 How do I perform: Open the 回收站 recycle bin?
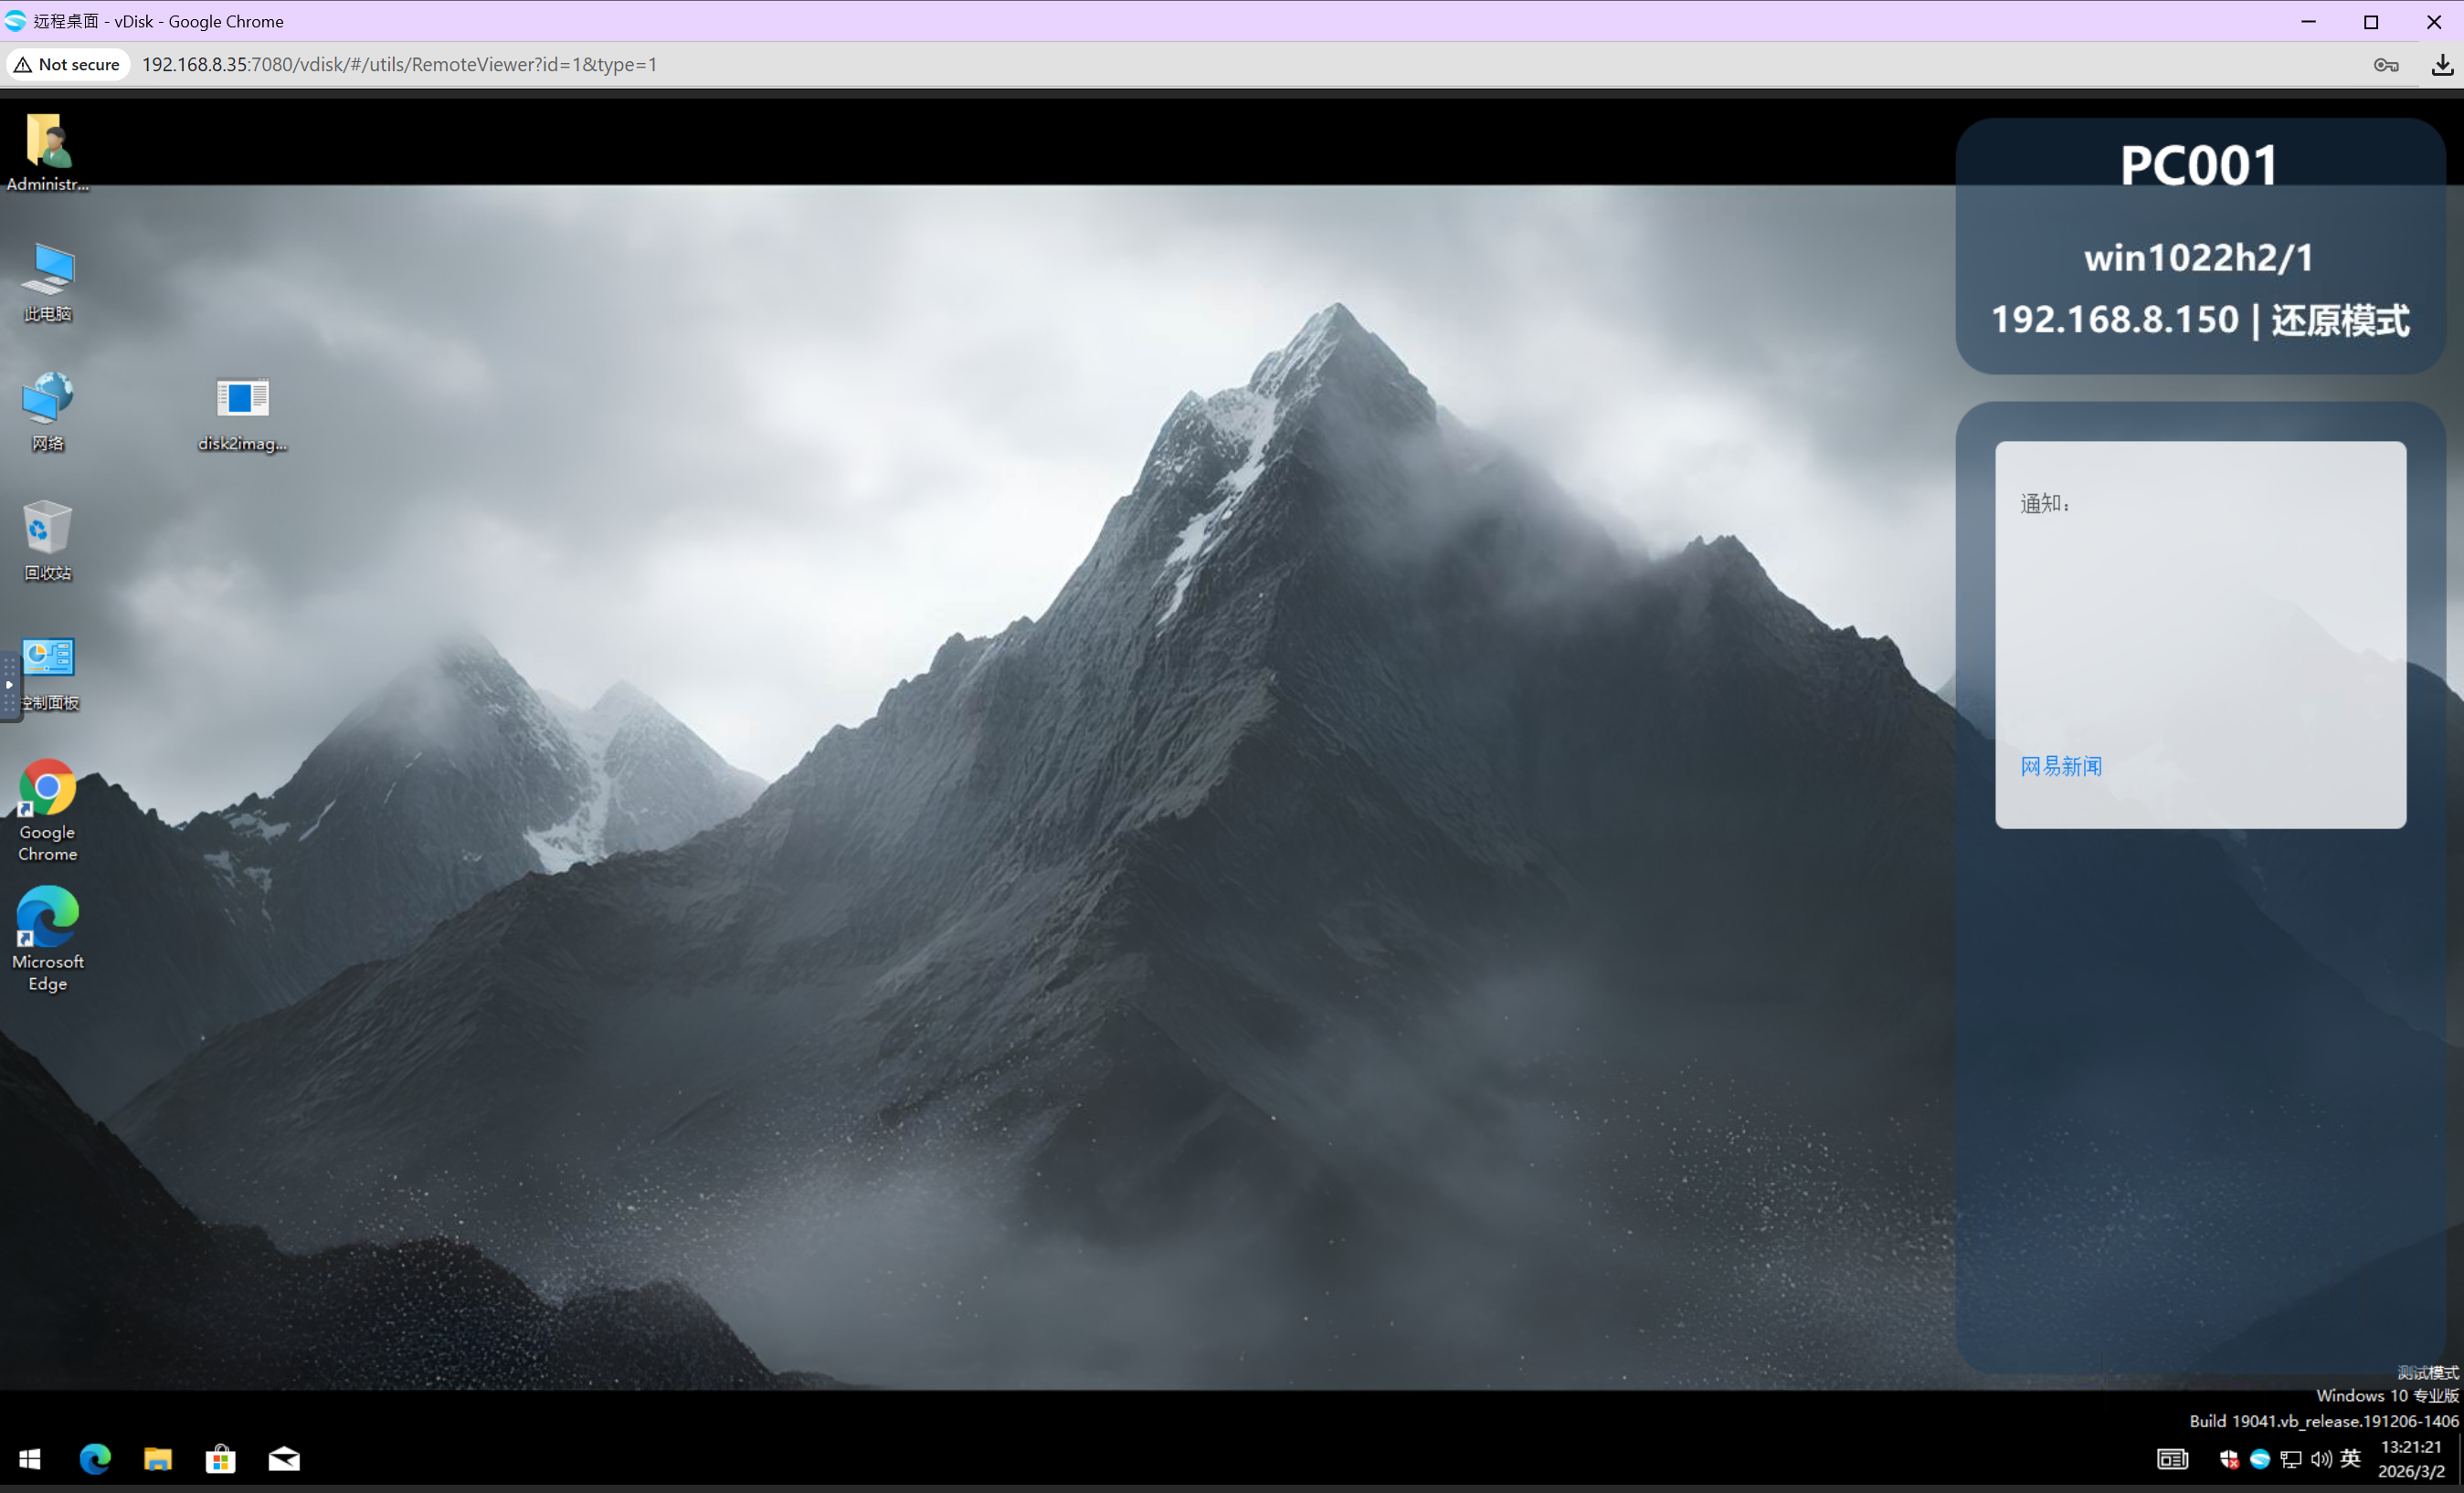pos(47,528)
